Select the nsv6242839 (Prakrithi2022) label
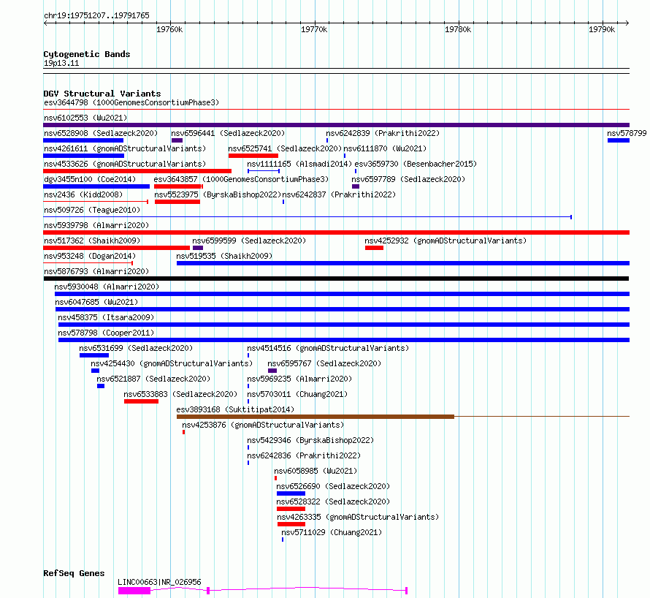Image resolution: width=650 pixels, height=598 pixels. [383, 133]
